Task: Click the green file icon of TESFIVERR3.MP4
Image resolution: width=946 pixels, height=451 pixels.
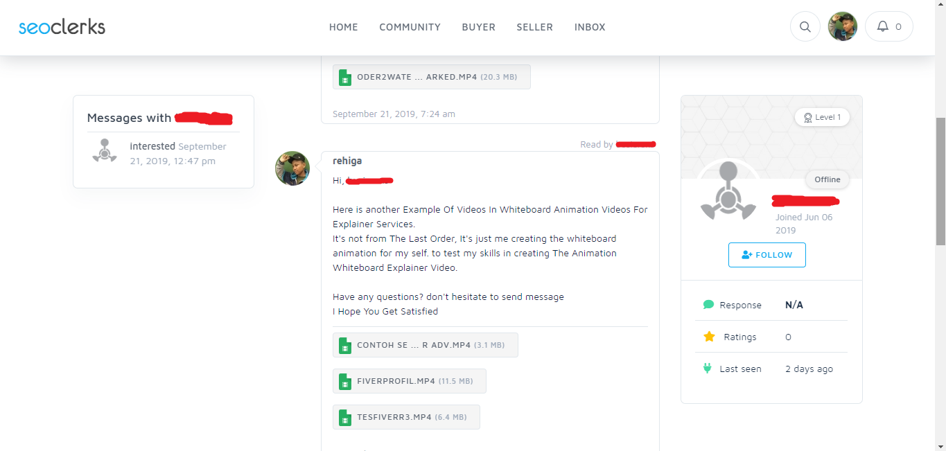Action: click(x=345, y=417)
